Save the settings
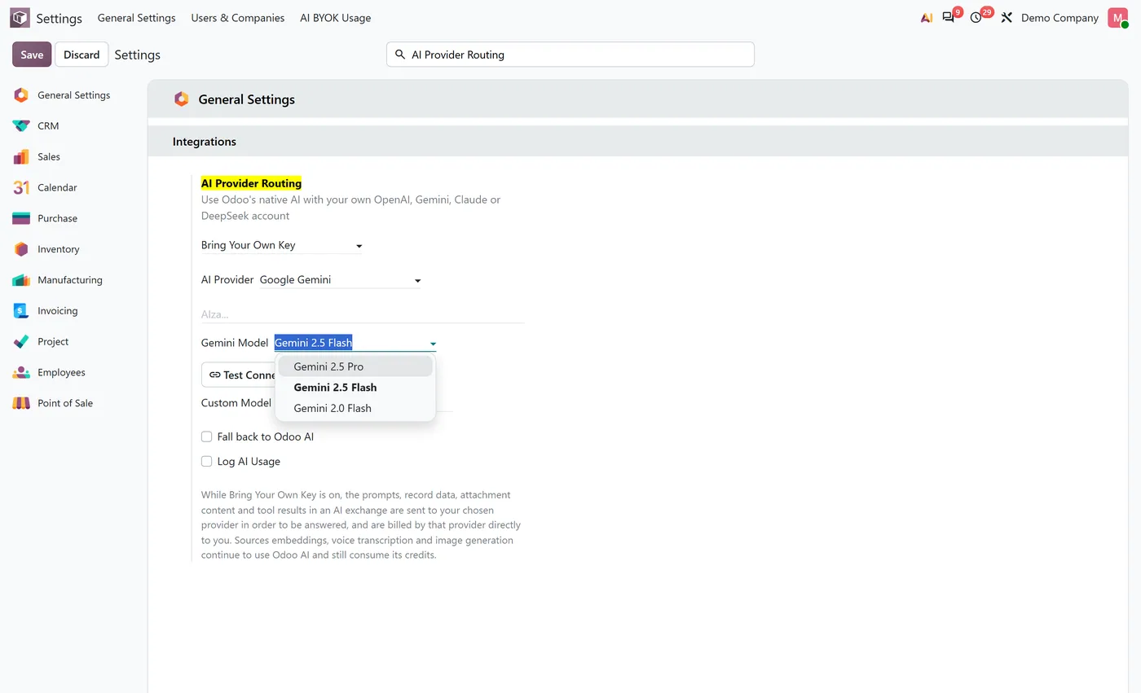 (x=32, y=55)
